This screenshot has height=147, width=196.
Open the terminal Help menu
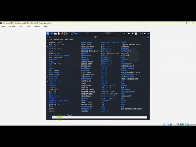click(71, 40)
